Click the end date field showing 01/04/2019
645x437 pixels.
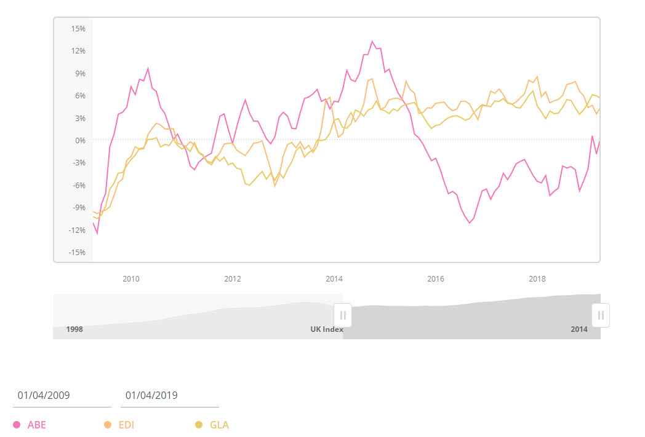tap(152, 395)
